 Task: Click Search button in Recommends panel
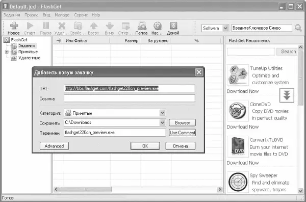point(287,52)
